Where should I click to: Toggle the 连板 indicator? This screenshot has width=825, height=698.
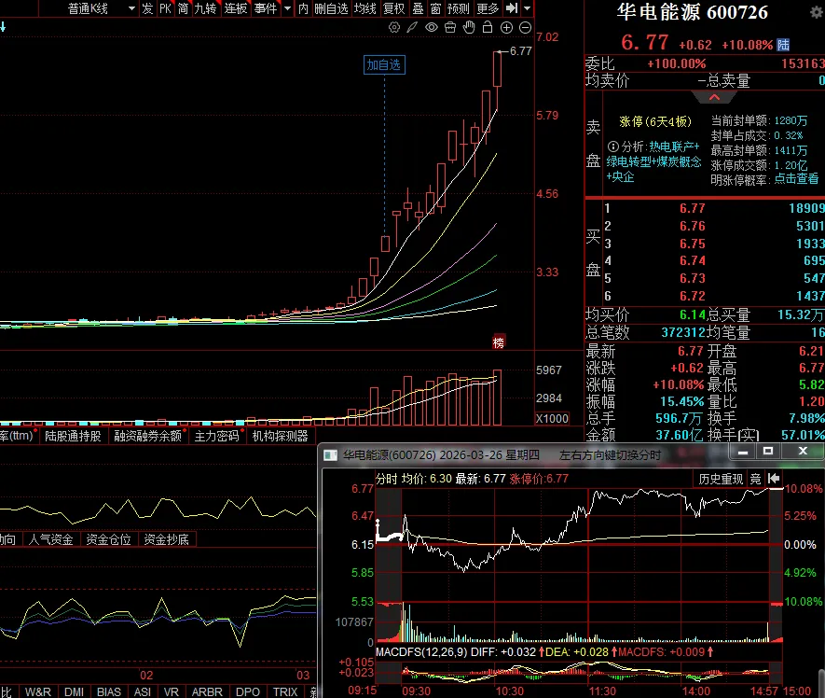235,8
